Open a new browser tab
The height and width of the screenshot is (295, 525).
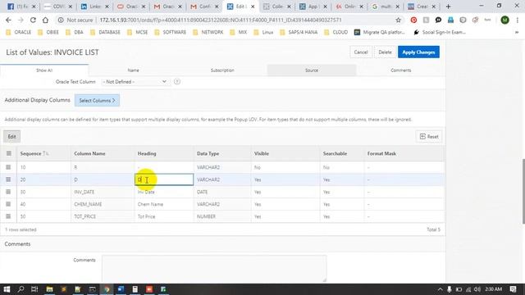pyautogui.click(x=449, y=7)
